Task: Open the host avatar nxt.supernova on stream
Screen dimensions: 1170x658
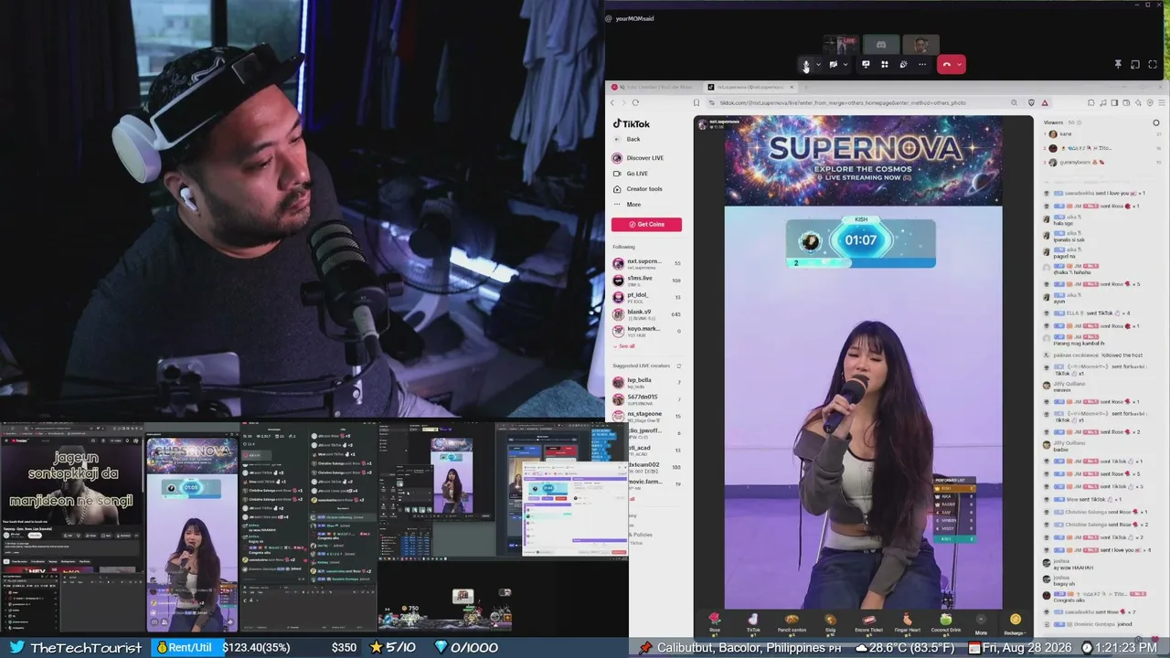Action: tap(704, 123)
